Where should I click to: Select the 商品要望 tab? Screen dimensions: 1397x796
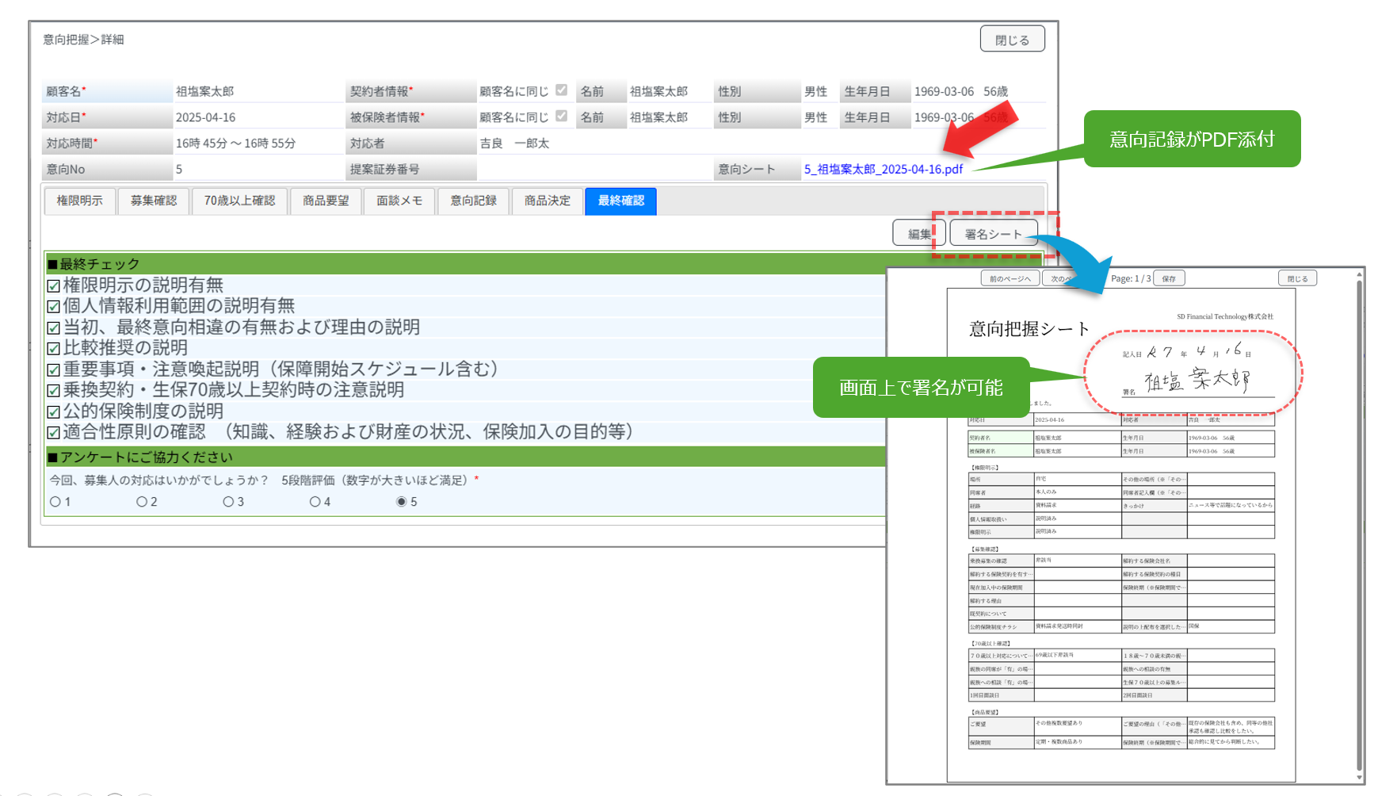pos(326,201)
